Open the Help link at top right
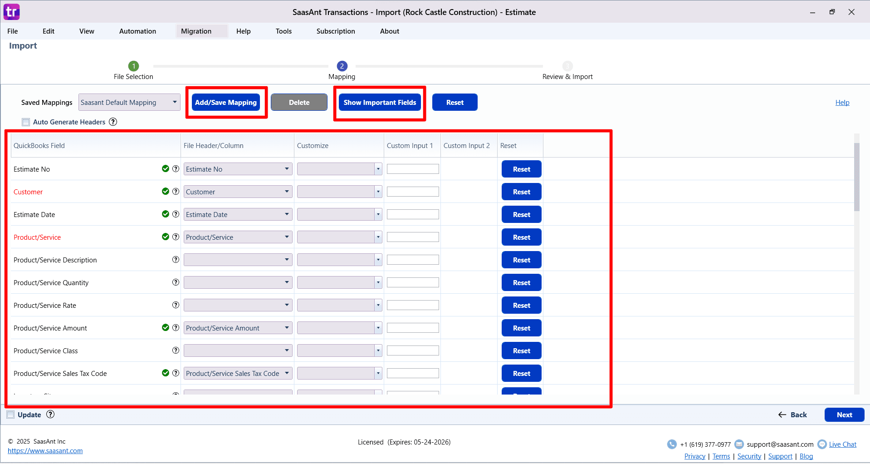 (x=842, y=103)
